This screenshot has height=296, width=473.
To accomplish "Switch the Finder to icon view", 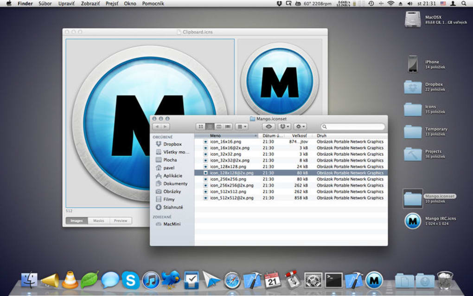I will (200, 126).
